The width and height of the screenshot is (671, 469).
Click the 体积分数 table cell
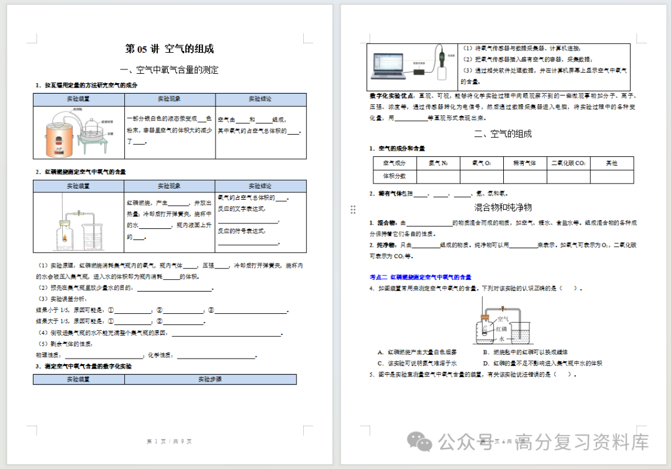click(394, 176)
